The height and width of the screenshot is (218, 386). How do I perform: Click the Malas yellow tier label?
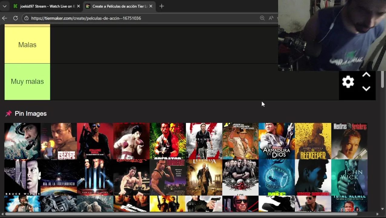[27, 45]
